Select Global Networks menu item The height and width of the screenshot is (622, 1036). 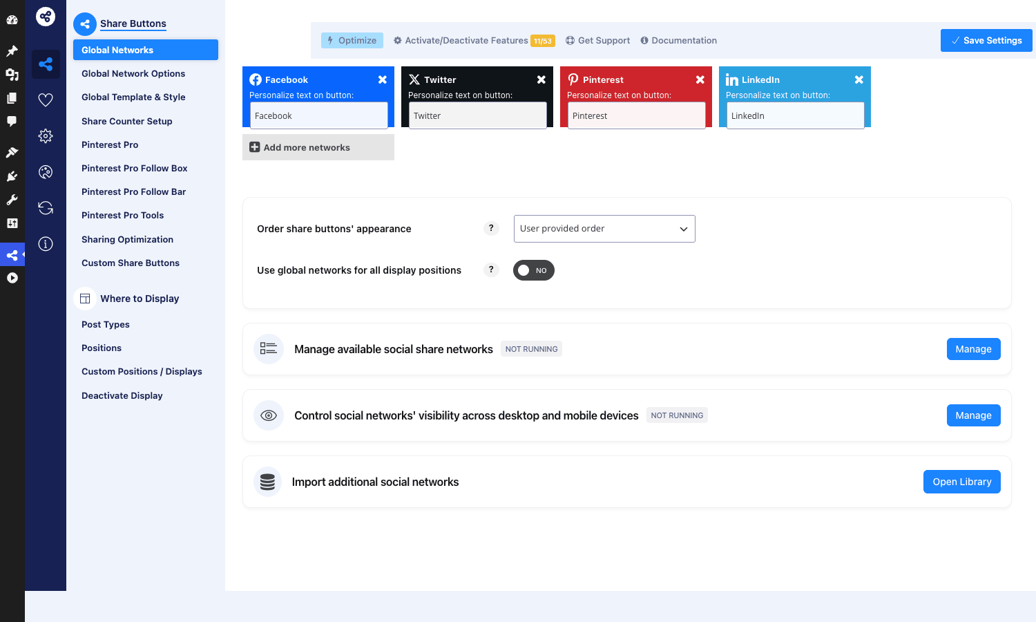[x=146, y=50]
